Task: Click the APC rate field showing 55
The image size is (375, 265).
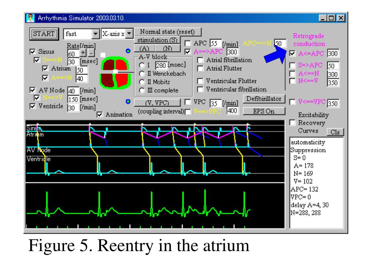Action: point(215,43)
